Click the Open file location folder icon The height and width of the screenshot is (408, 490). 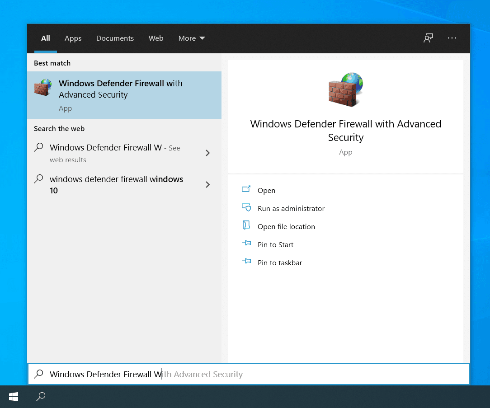246,226
